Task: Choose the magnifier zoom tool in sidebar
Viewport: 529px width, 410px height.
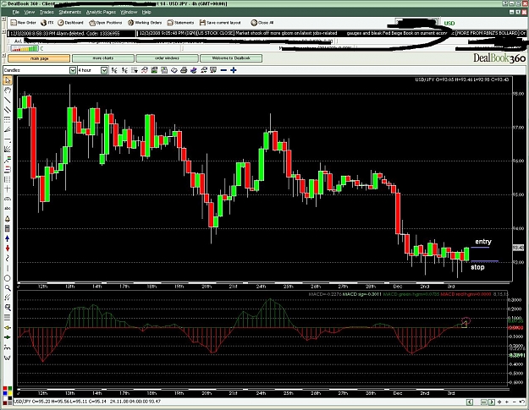Action: pyautogui.click(x=8, y=287)
